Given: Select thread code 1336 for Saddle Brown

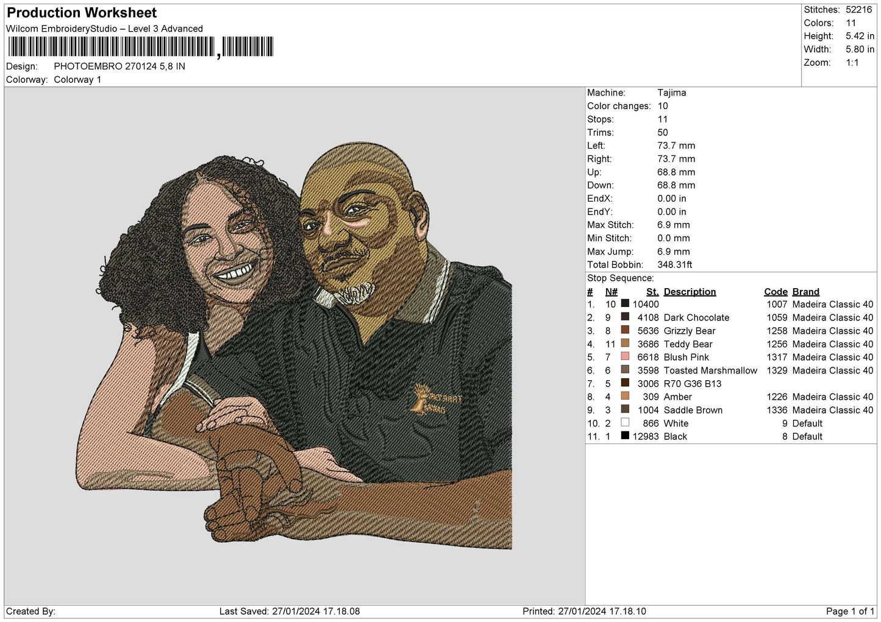Looking at the screenshot, I should tap(777, 410).
